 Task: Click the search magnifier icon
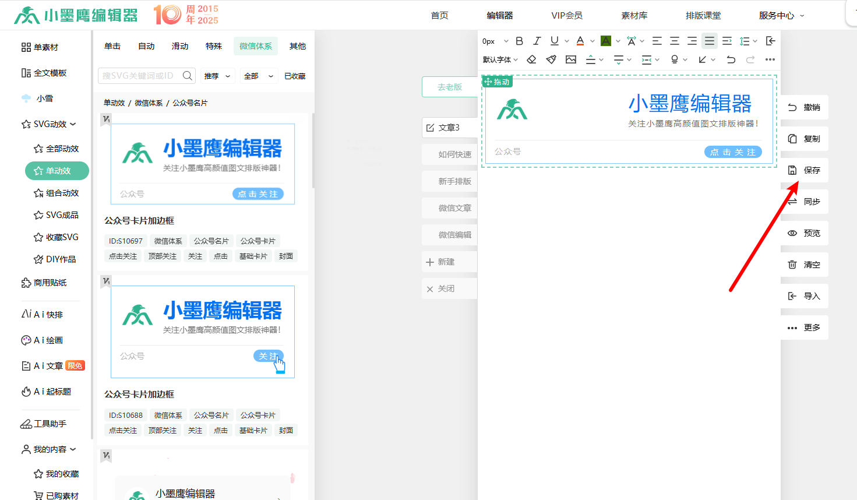[x=187, y=76]
